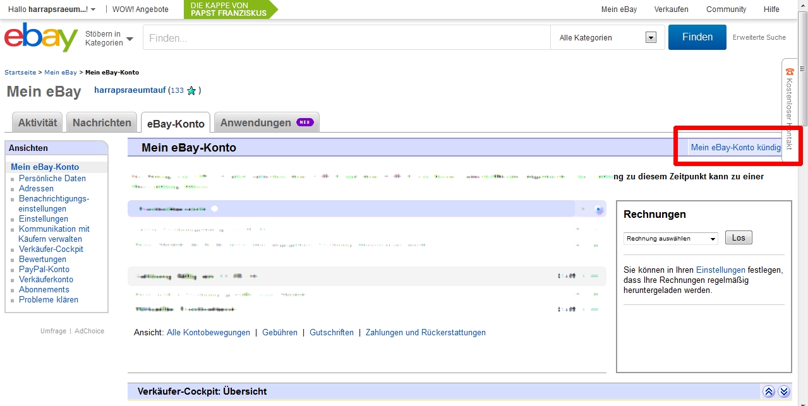Expand the Stöbern in Kategorien menu
This screenshot has height=406, width=808.
click(109, 39)
